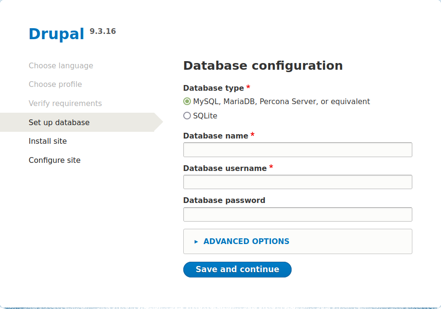This screenshot has height=309, width=441.
Task: Click the Database type label
Action: coord(213,88)
